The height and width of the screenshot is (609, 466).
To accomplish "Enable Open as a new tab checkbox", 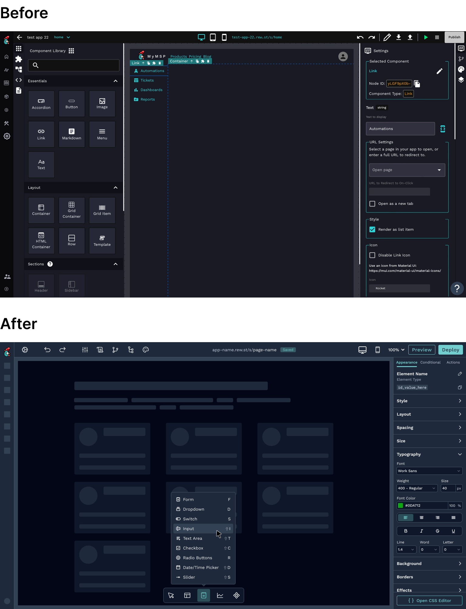I will tap(372, 204).
